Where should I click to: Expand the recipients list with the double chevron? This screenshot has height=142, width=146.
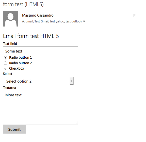(84, 21)
